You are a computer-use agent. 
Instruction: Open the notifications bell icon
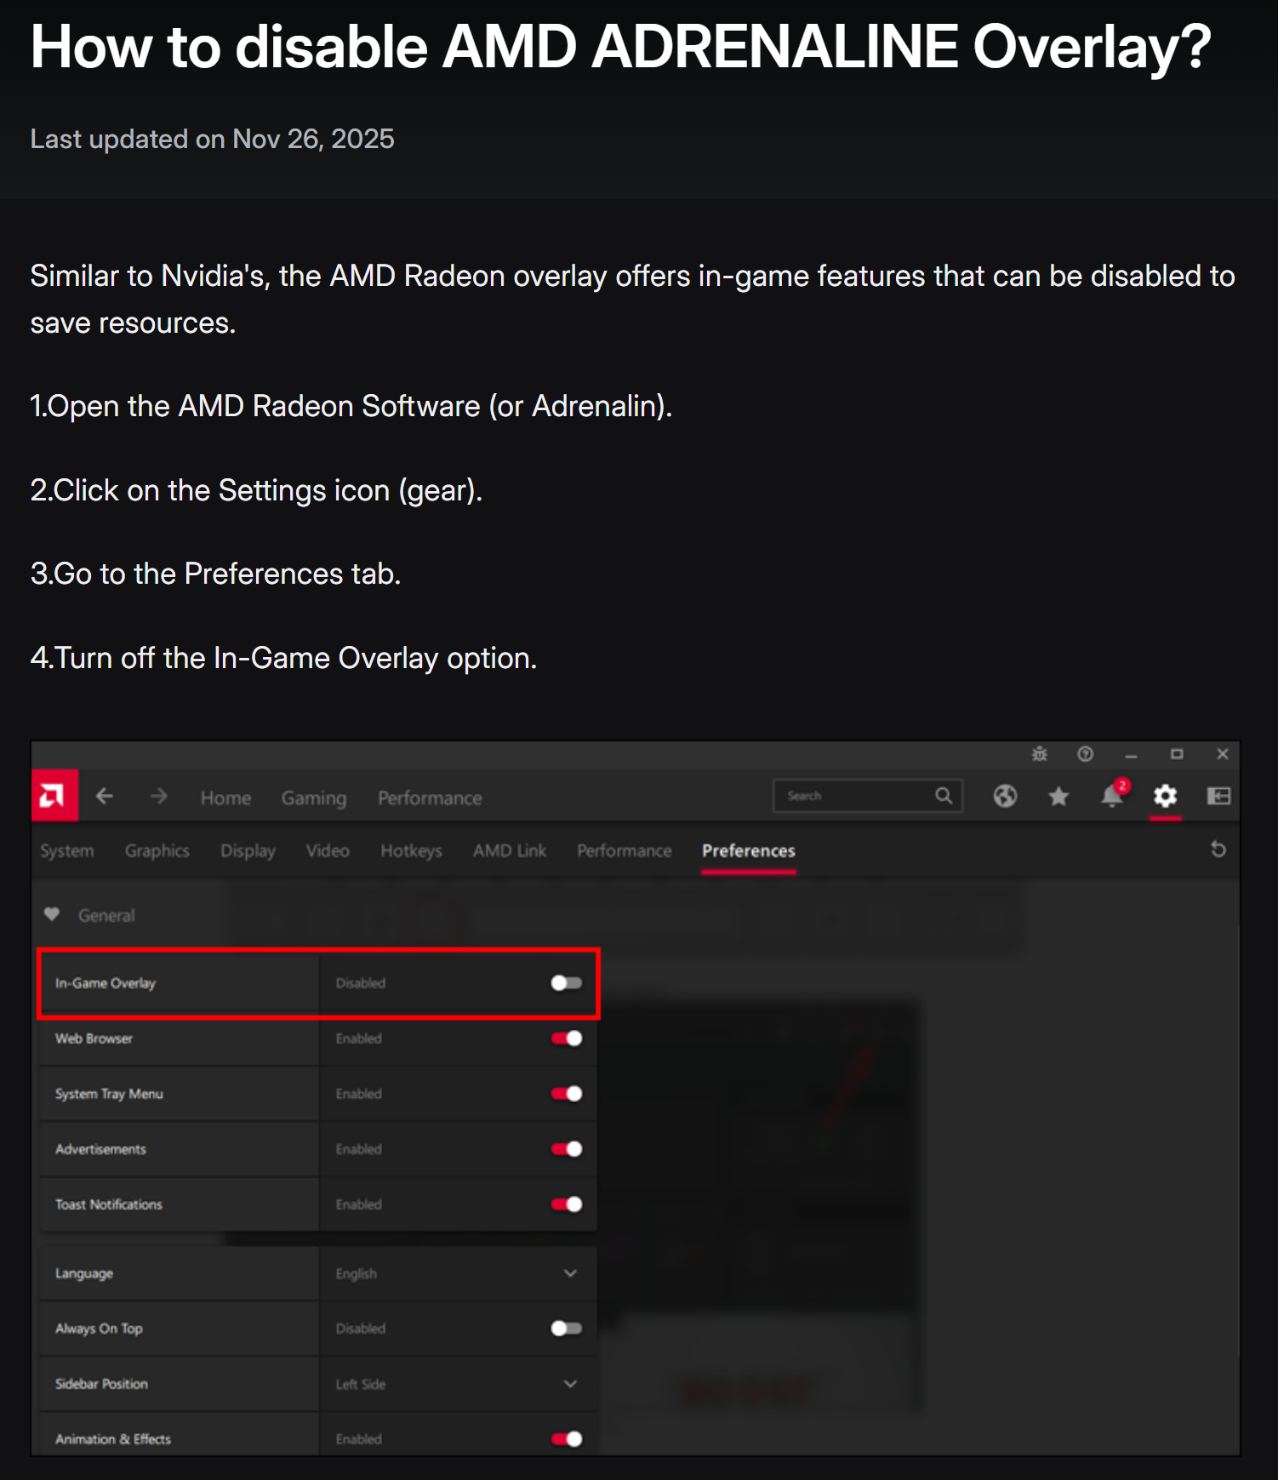click(1113, 795)
